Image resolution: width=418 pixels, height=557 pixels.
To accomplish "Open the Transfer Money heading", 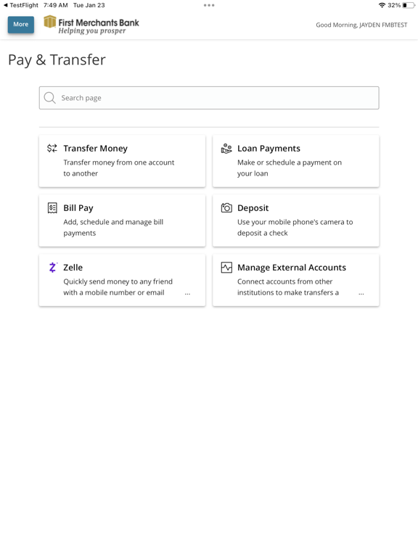I will pyautogui.click(x=95, y=148).
